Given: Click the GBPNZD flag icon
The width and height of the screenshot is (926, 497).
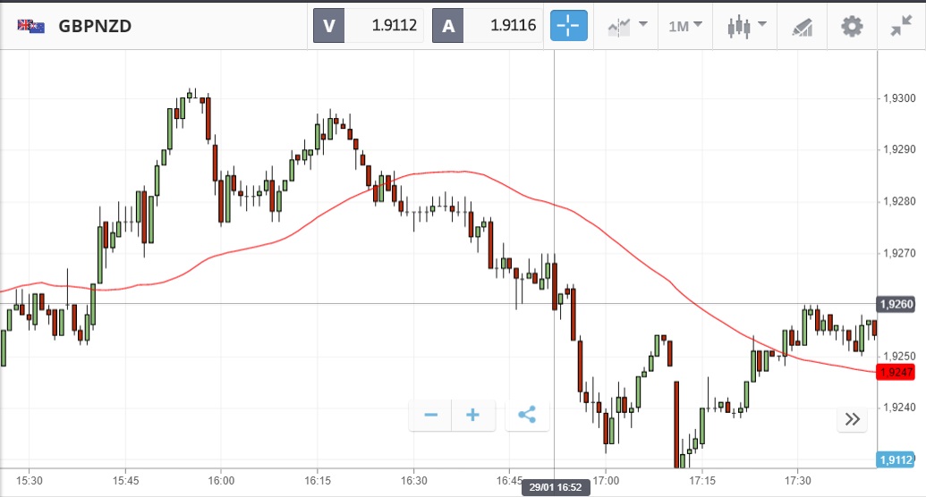Looking at the screenshot, I should pyautogui.click(x=31, y=26).
